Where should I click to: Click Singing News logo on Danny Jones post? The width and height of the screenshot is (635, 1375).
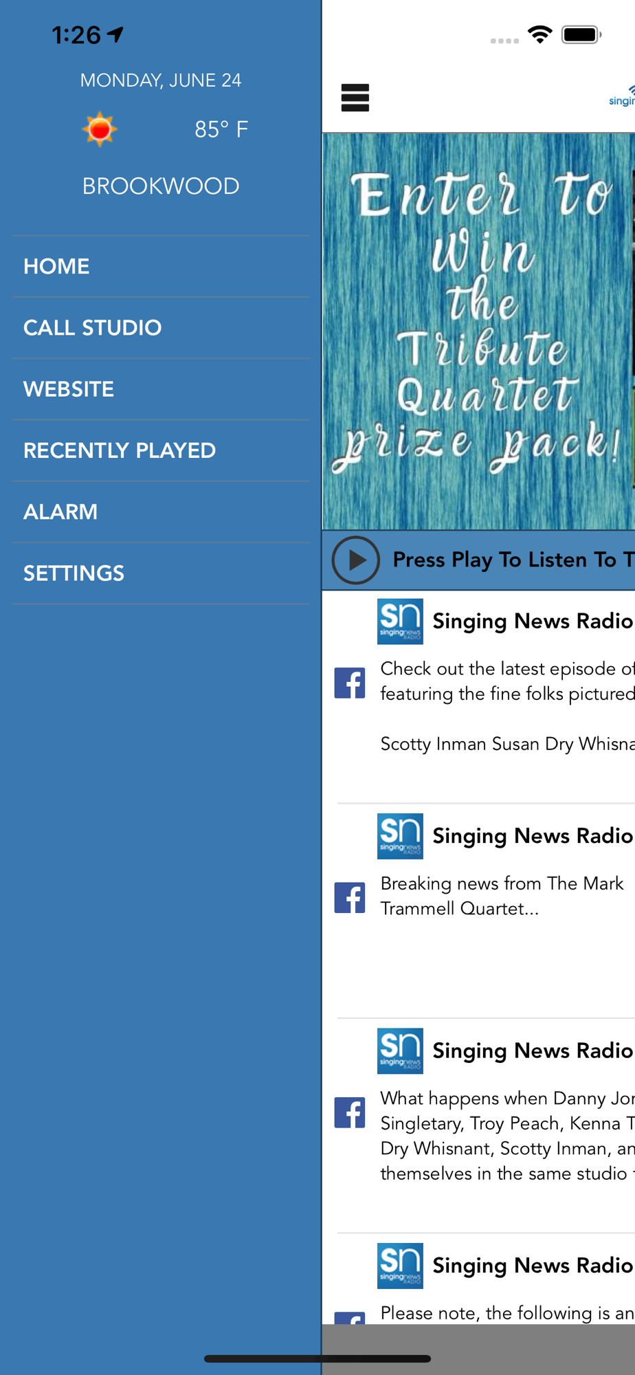point(400,1051)
